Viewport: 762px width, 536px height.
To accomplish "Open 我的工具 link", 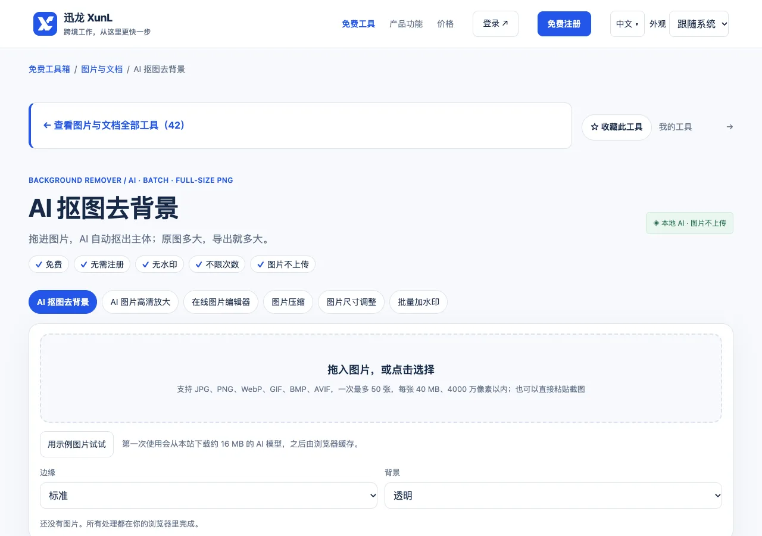I will [676, 127].
